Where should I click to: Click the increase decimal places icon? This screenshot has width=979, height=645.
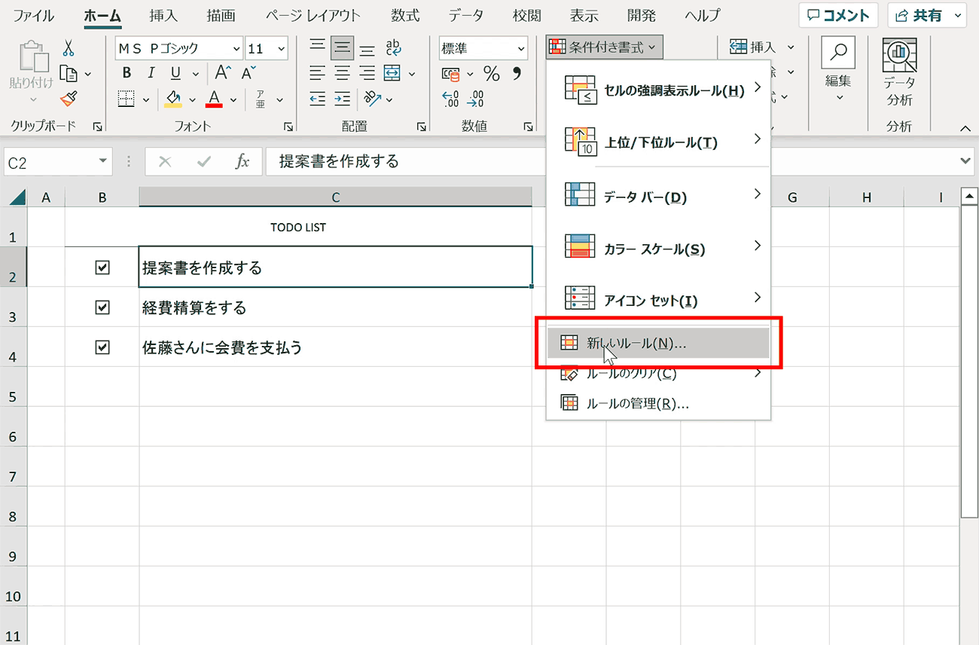click(450, 99)
